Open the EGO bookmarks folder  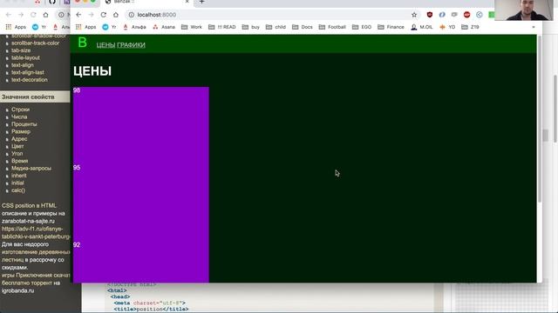(x=362, y=27)
